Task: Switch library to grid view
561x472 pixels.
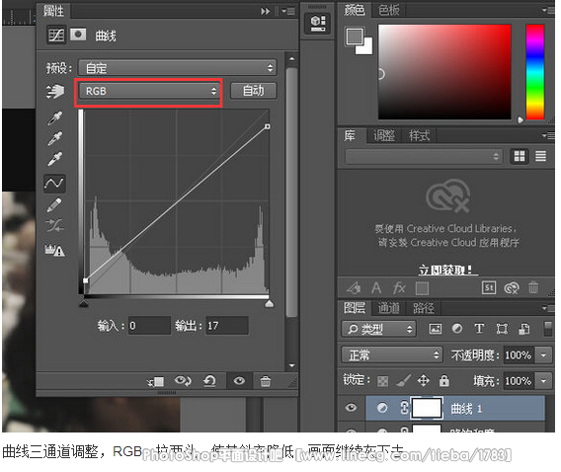Action: point(520,156)
